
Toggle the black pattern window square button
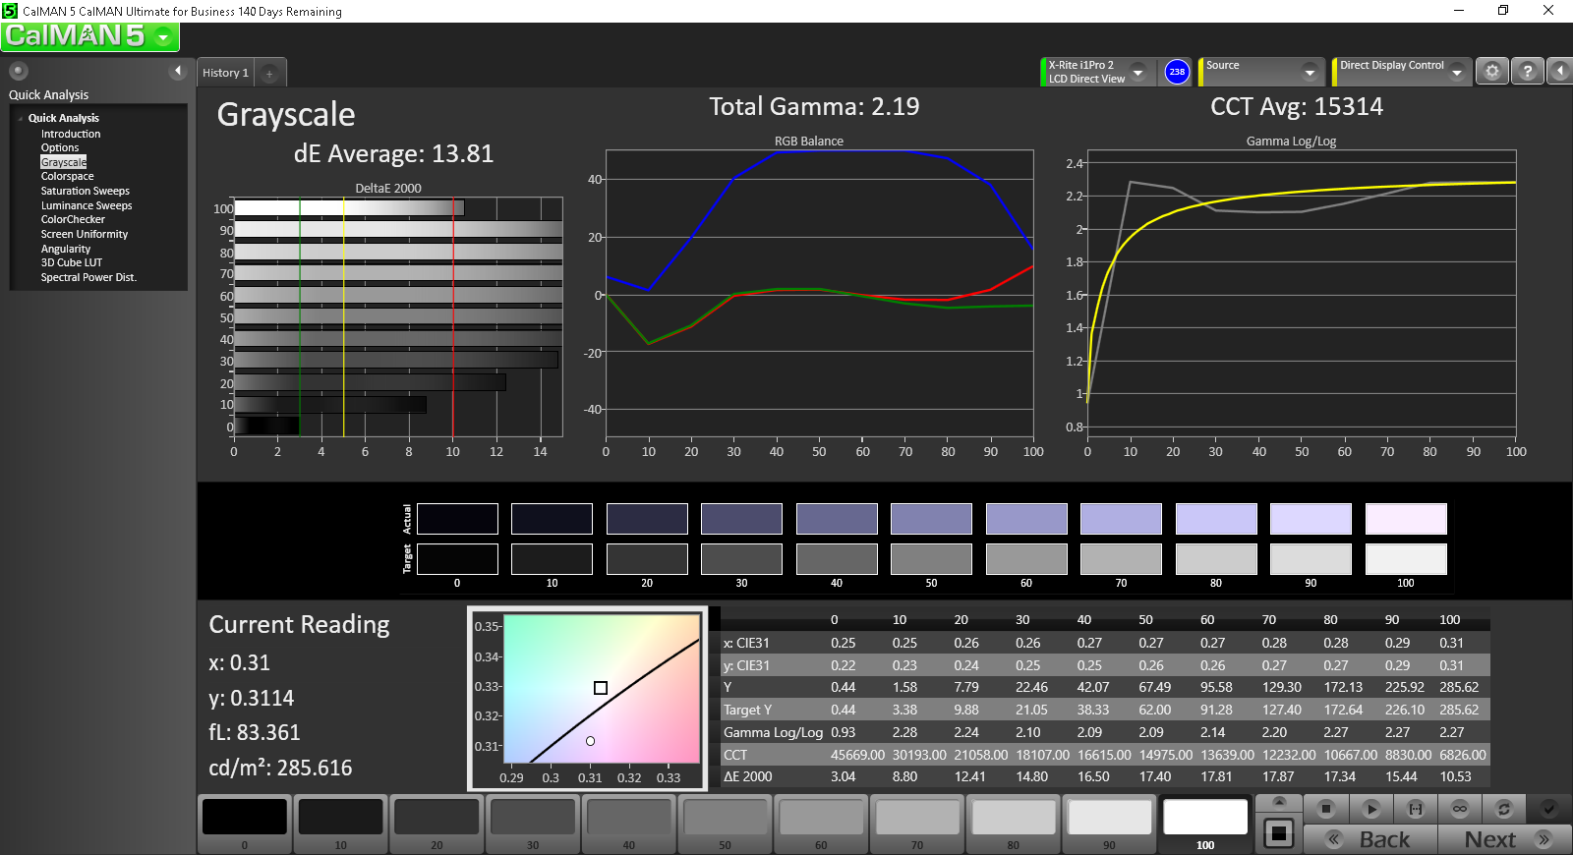tap(1278, 833)
